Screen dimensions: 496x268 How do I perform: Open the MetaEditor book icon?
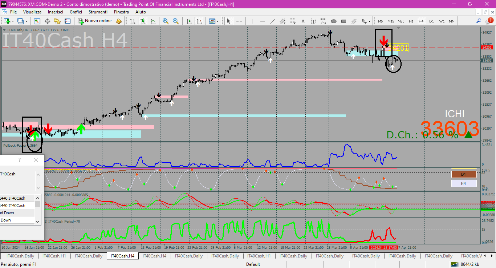[x=119, y=21]
